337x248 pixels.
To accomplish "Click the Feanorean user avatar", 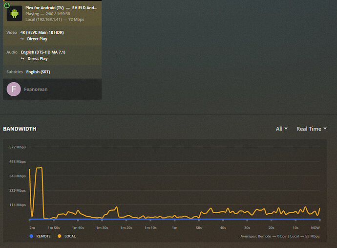I will [x=14, y=89].
